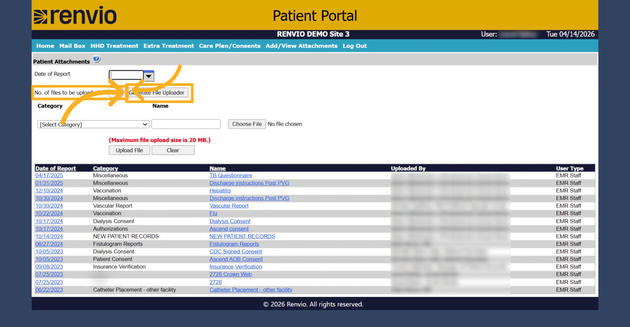Open the NEW PATIENT RECORDS name link
Image resolution: width=630 pixels, height=327 pixels.
click(x=242, y=237)
